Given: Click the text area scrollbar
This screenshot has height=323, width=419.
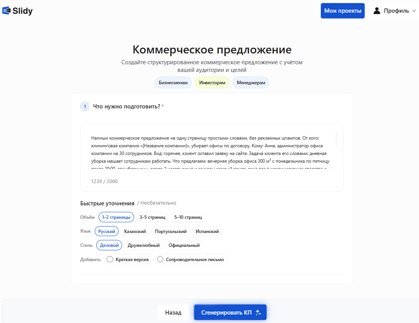Looking at the screenshot, I should coord(336,139).
